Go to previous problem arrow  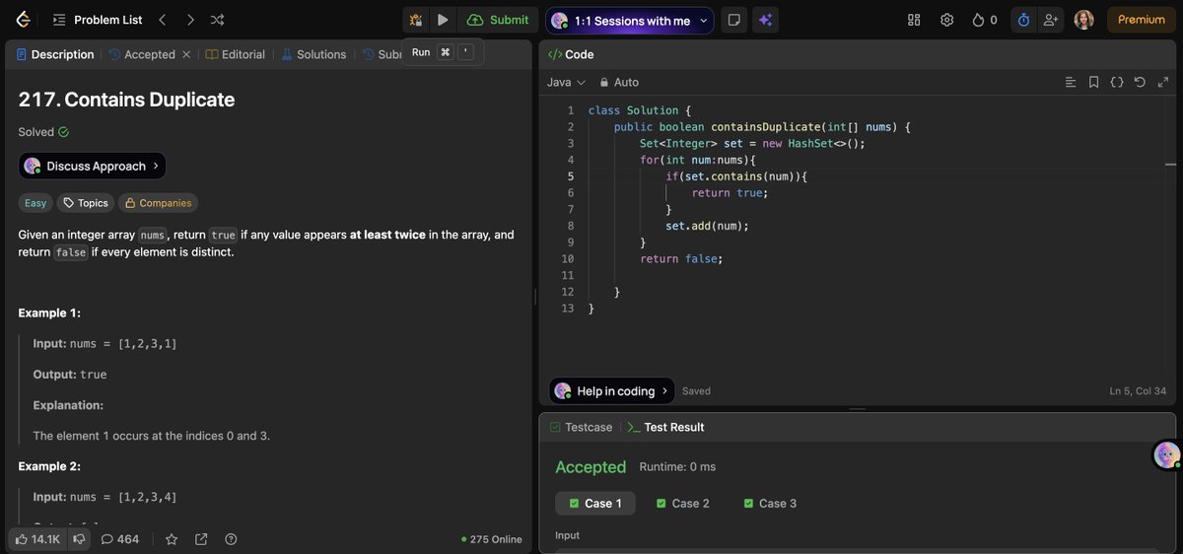point(163,20)
